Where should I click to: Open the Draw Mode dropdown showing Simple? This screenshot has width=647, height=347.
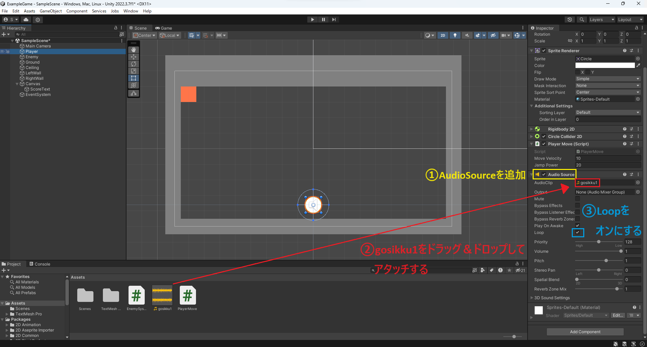[607, 78]
